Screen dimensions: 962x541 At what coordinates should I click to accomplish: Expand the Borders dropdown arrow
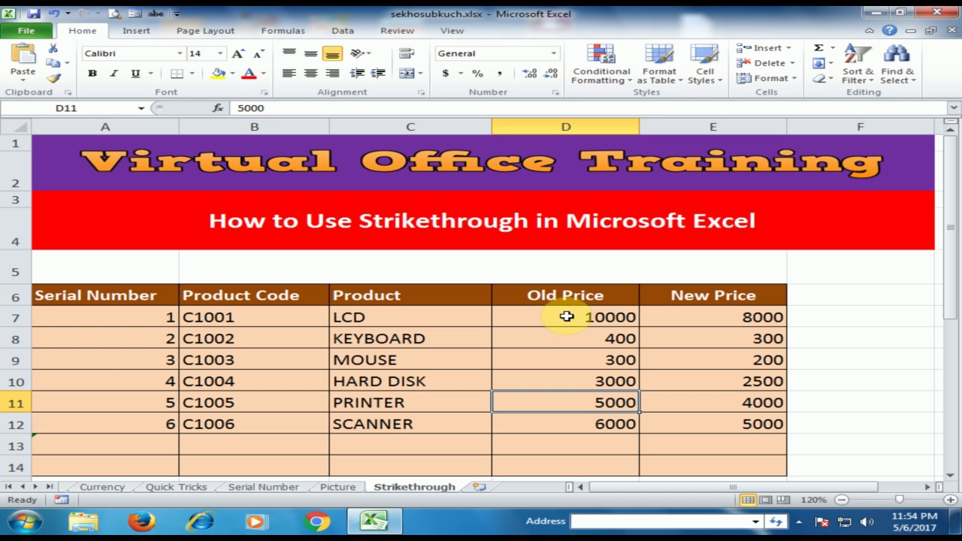[192, 74]
